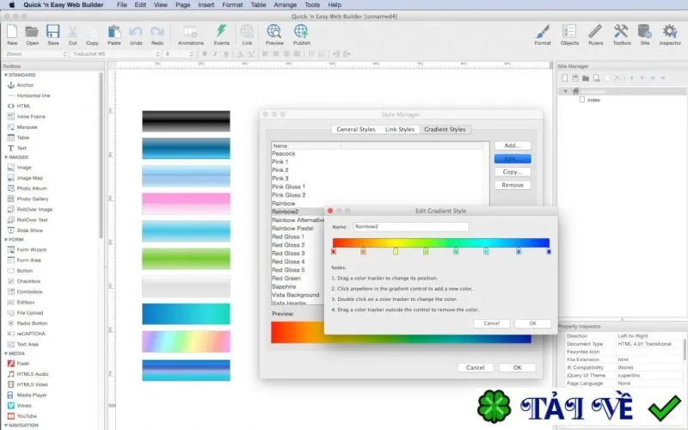Screen dimensions: 688x430
Task: Open the Inspector gear icon
Action: point(670,34)
